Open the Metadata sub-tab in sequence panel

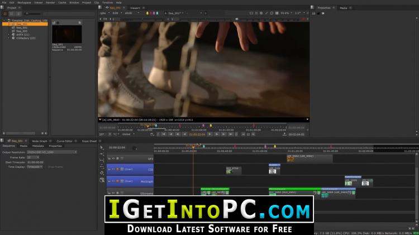point(38,146)
